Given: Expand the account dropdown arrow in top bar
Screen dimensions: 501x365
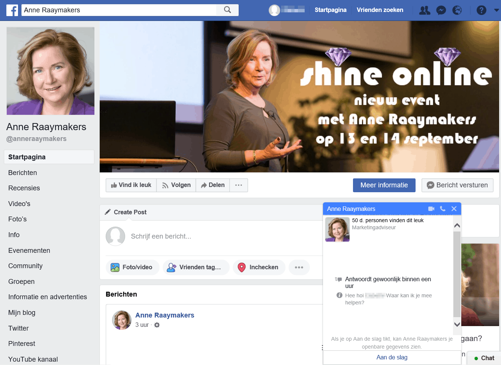Looking at the screenshot, I should coord(497,10).
